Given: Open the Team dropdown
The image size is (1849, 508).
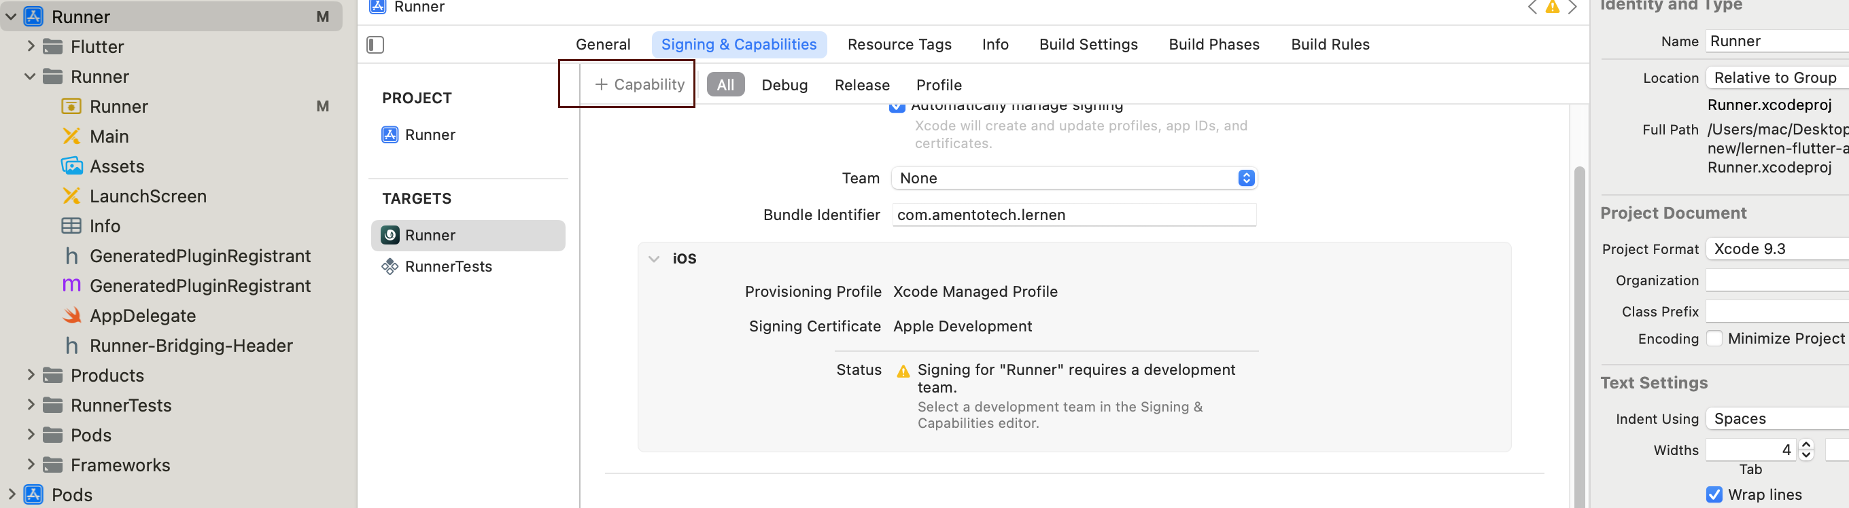Looking at the screenshot, I should coord(1075,178).
